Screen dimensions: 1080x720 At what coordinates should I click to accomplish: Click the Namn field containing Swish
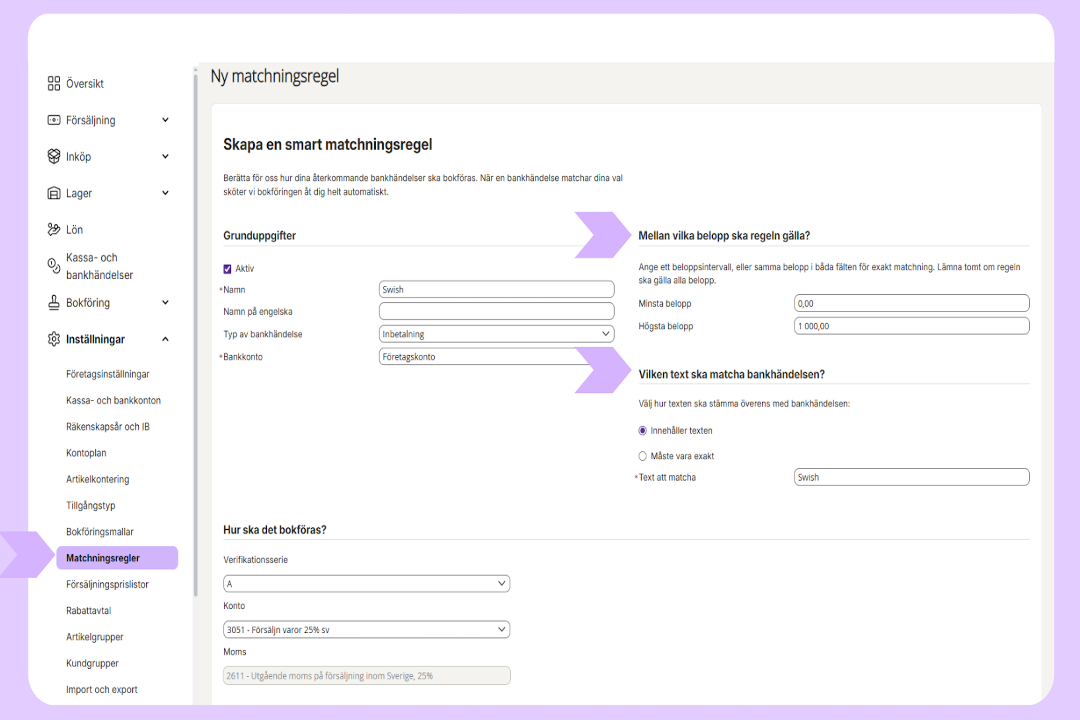coord(496,289)
